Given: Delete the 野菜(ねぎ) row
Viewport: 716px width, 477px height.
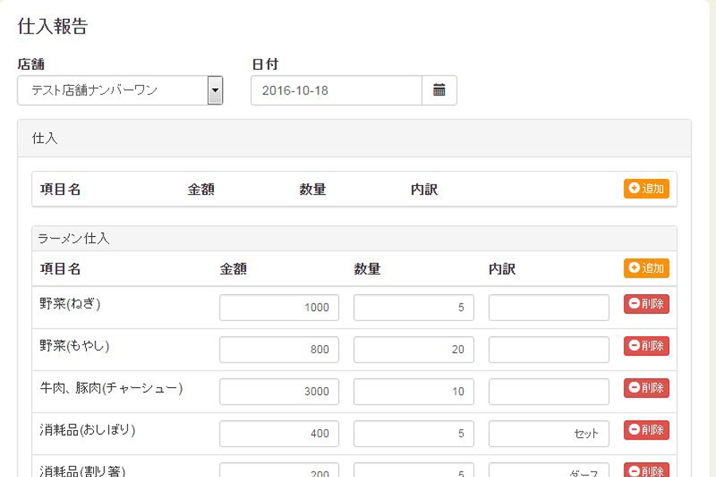Looking at the screenshot, I should click(646, 304).
